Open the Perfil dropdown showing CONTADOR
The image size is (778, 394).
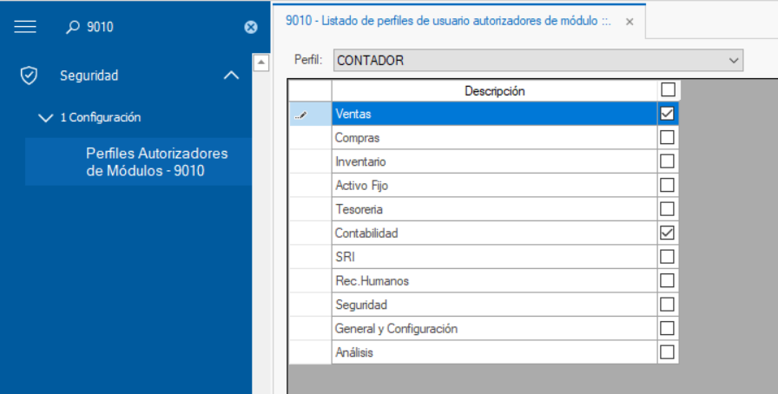coord(735,60)
